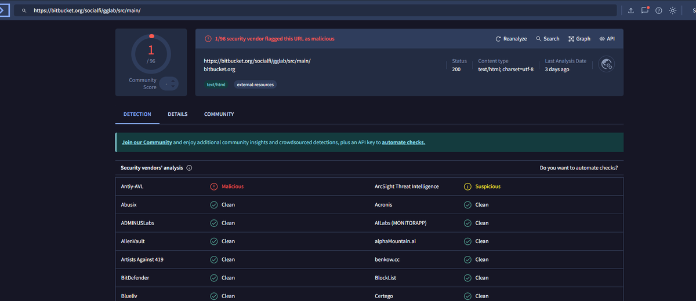Switch to the DETAILS tab
696x301 pixels.
click(x=177, y=114)
